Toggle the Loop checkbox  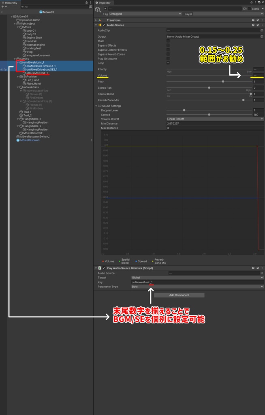[x=168, y=63]
